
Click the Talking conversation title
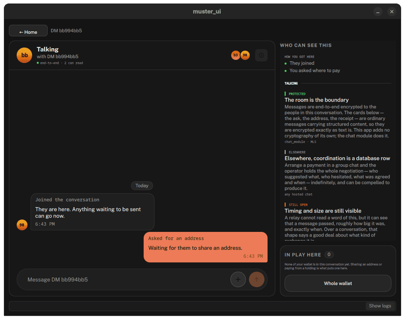click(48, 49)
